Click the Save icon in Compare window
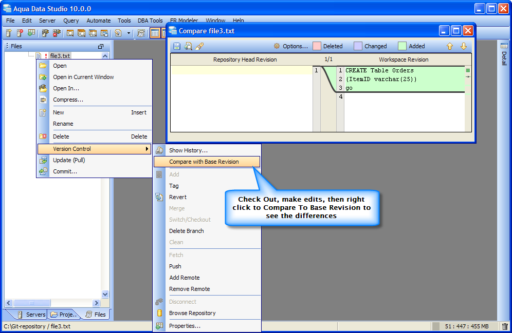 coord(177,46)
